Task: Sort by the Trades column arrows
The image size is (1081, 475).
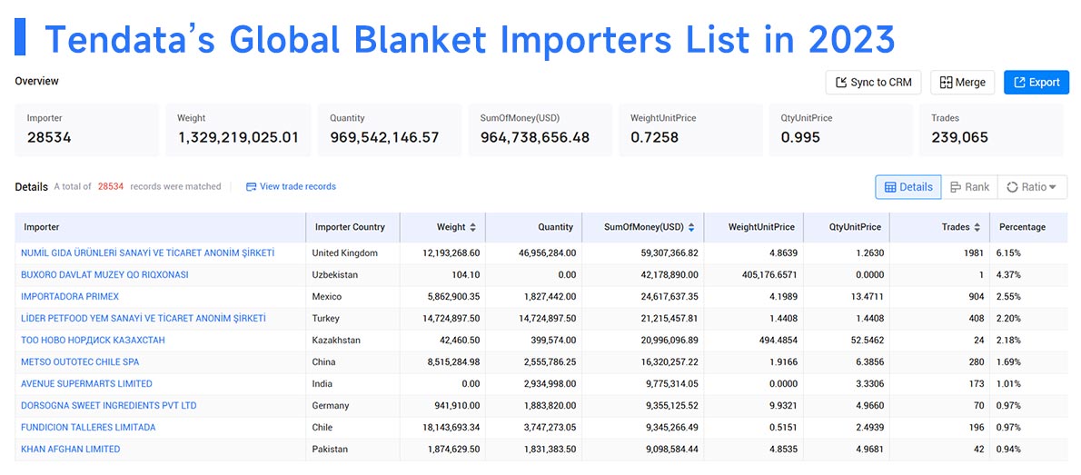Action: tap(977, 227)
